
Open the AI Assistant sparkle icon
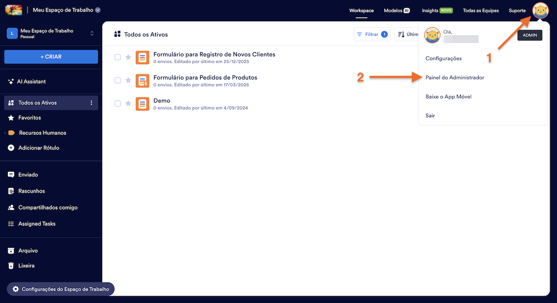[x=11, y=82]
